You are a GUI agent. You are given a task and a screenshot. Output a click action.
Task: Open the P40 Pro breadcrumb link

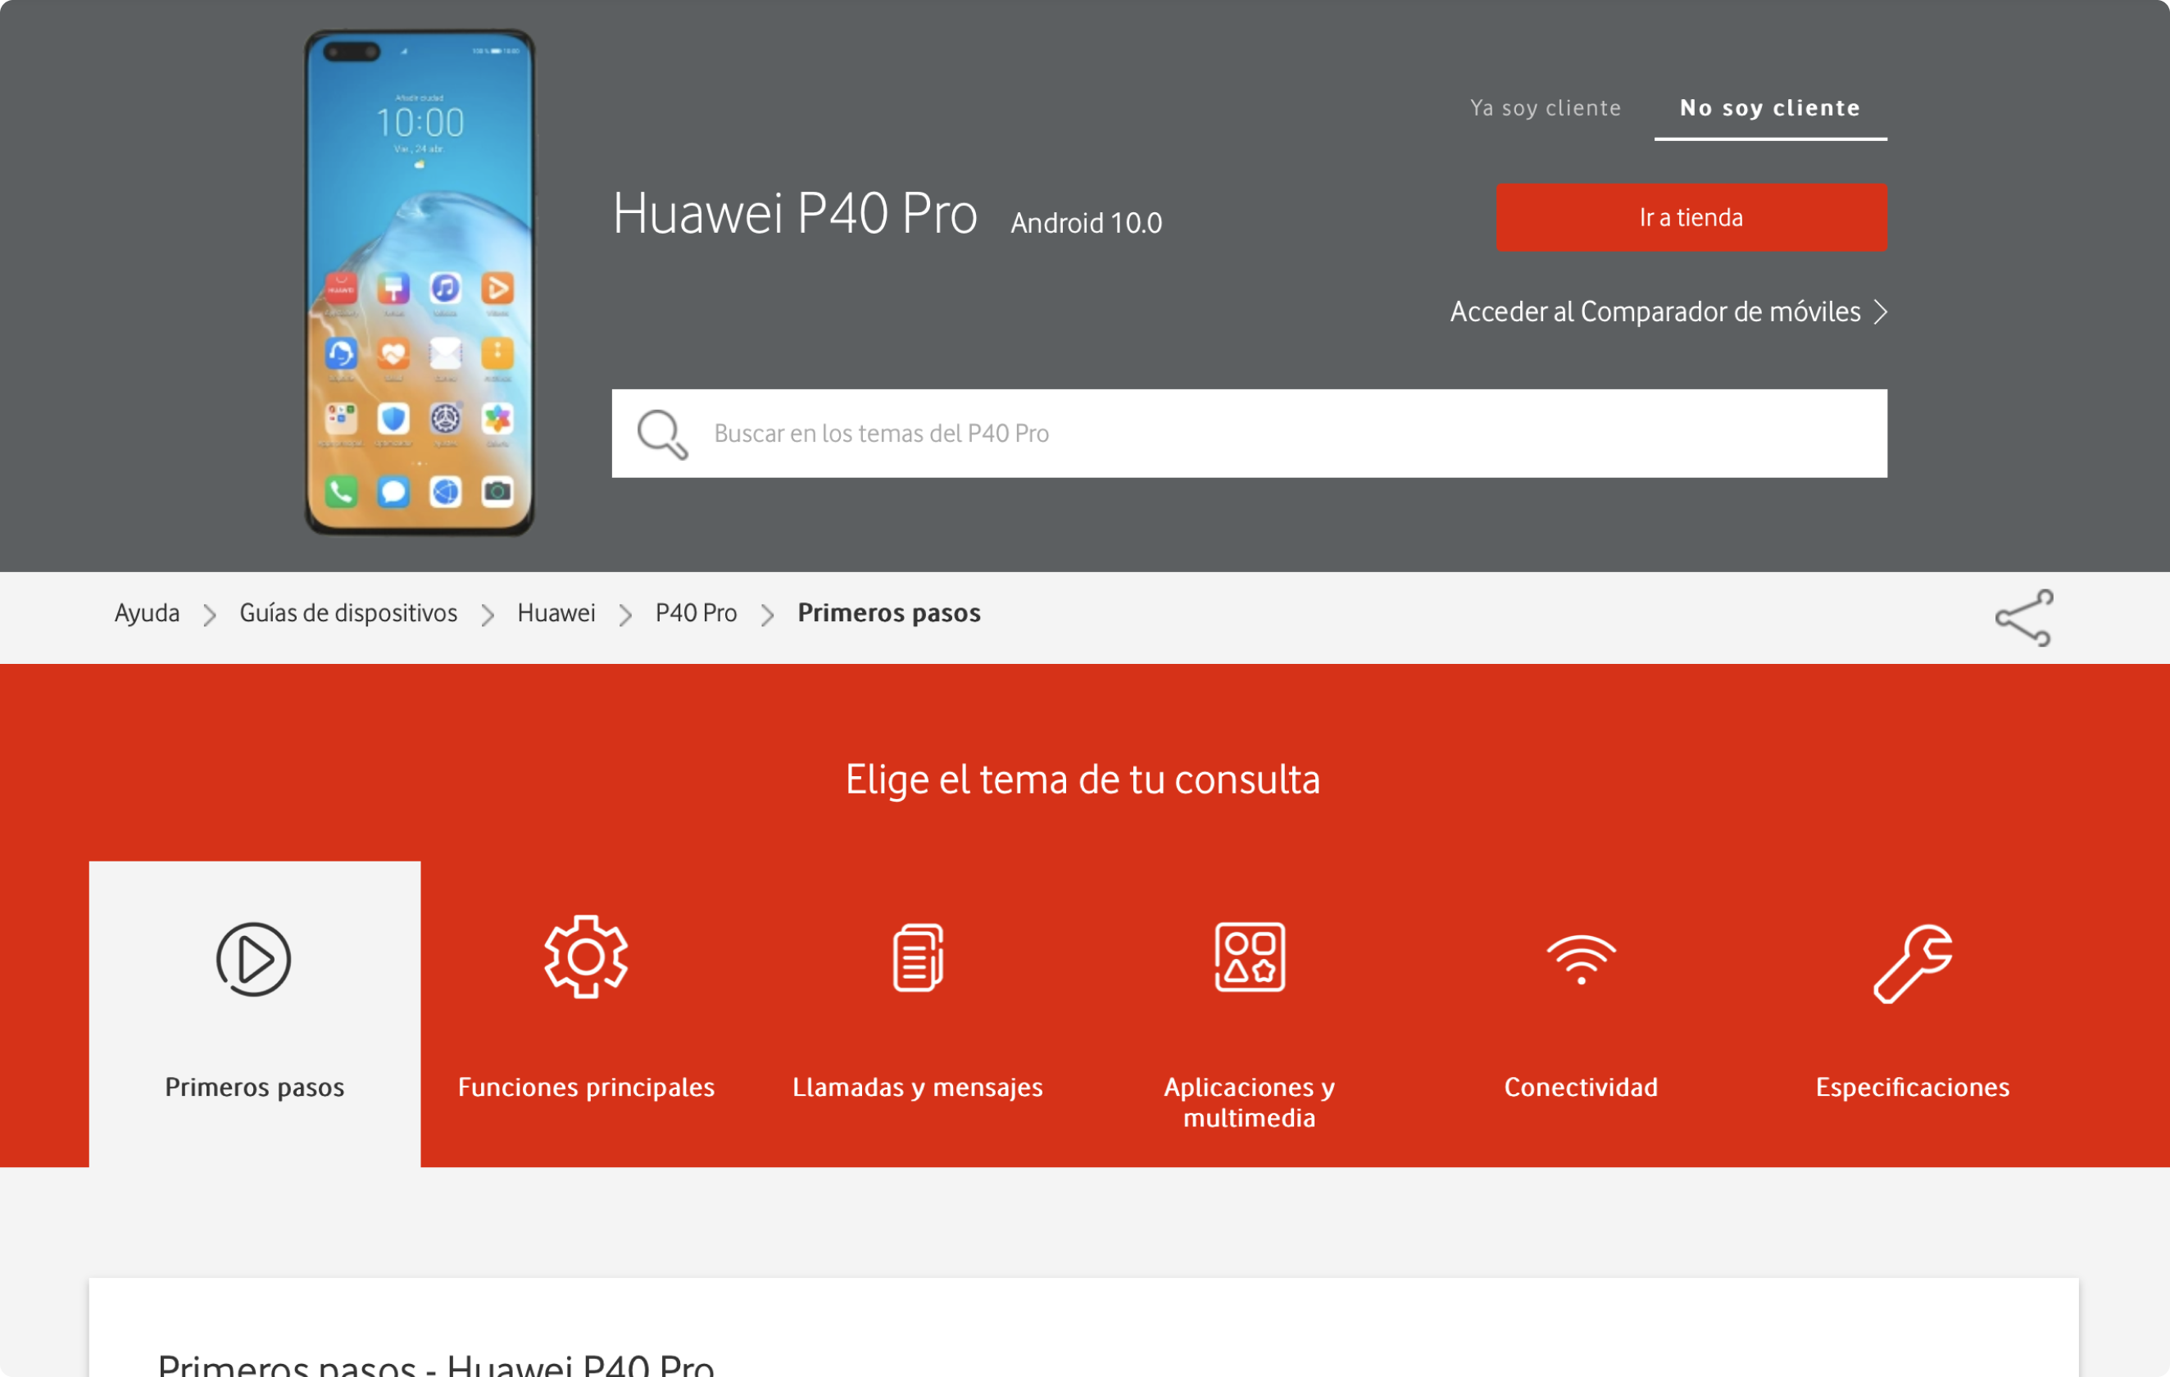[696, 613]
